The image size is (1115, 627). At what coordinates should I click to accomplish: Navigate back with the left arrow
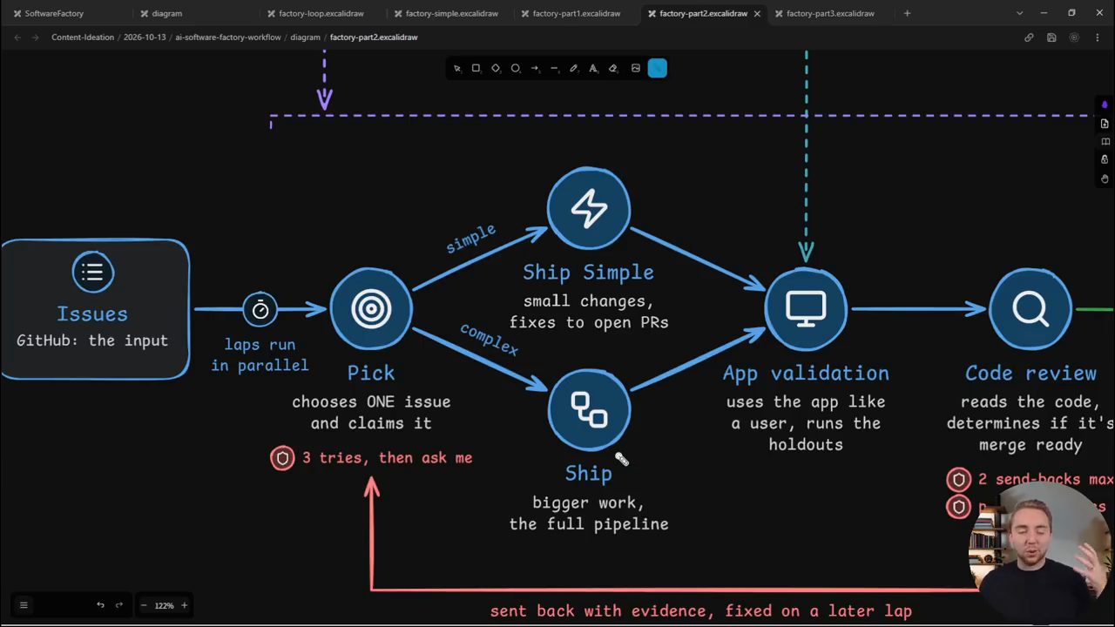tap(17, 37)
